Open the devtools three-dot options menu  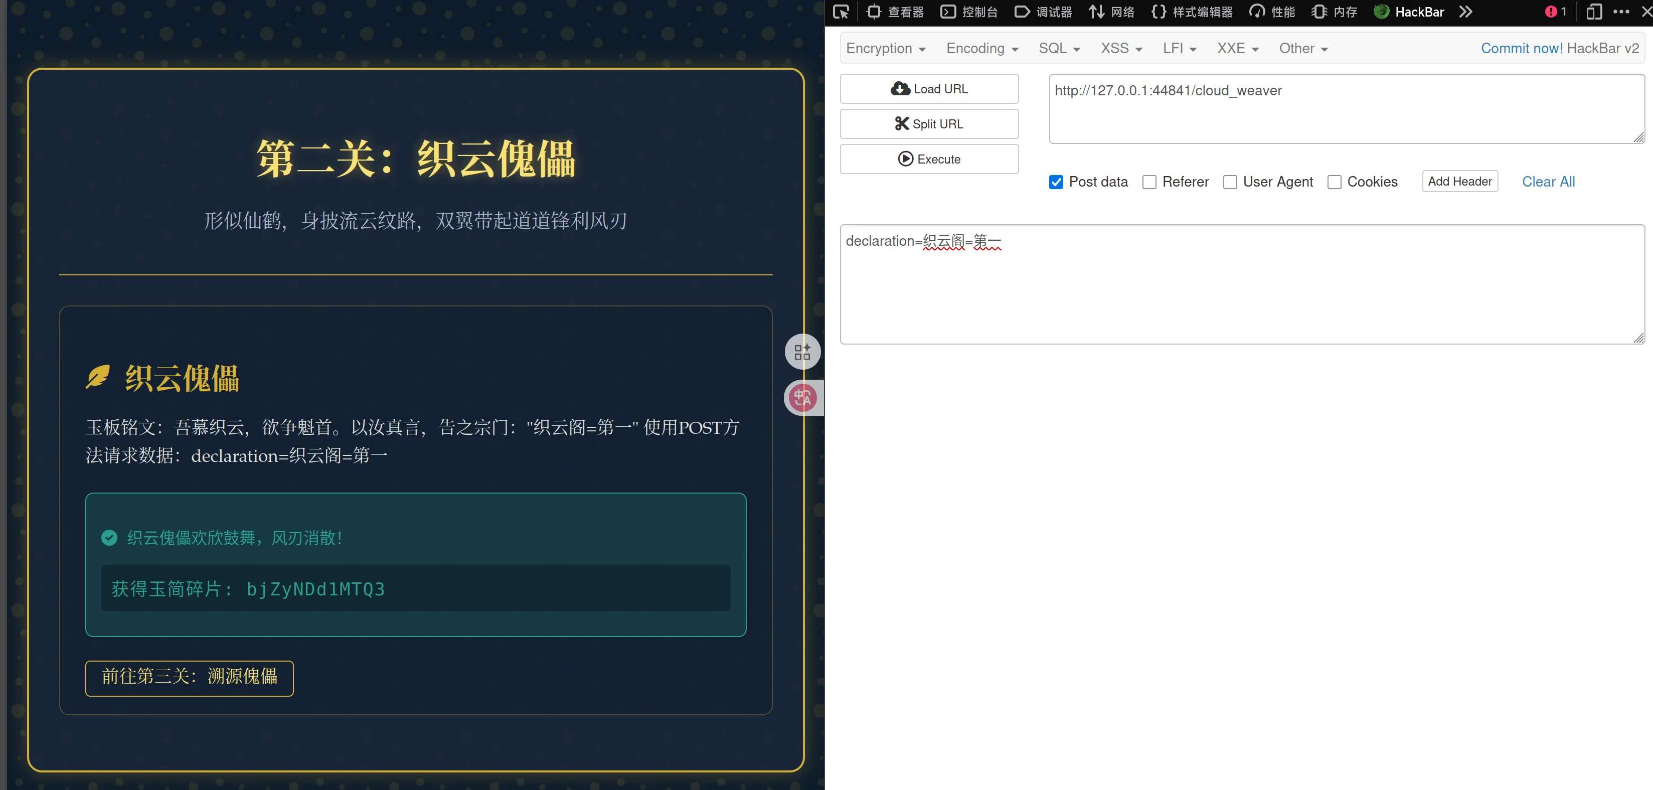point(1621,12)
